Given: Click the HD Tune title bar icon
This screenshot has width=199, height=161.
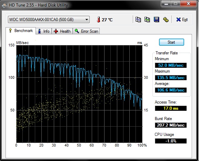Looking at the screenshot, I should (4, 5).
